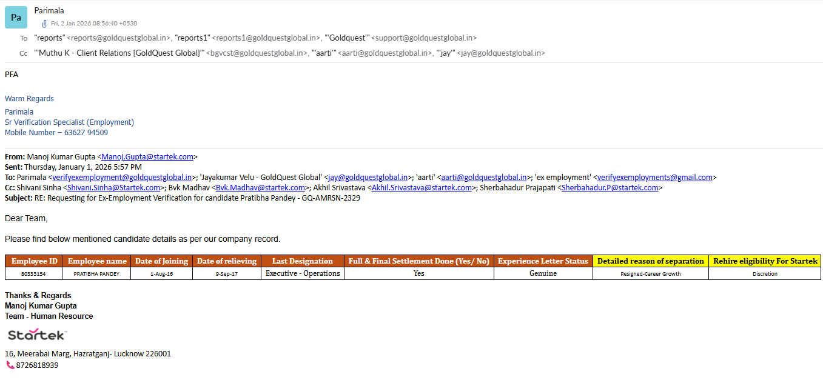
Task: Click Akhil.Srivastava@startek.com link
Action: click(422, 188)
